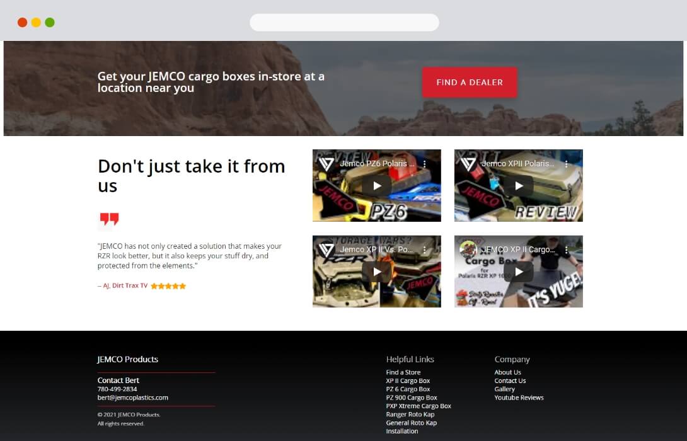Open options menu on XP II Vs. video
Screen dimensions: 687x441
pyautogui.click(x=425, y=249)
